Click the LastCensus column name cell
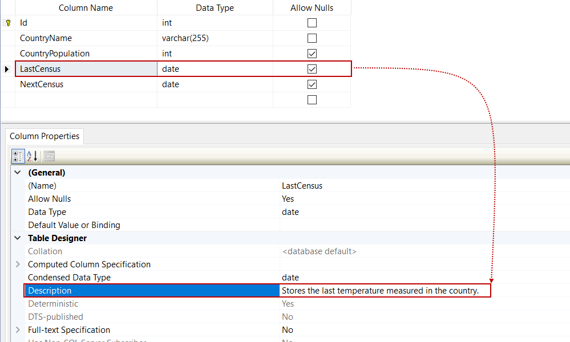Viewport: 570px width, 342px height. pos(86,68)
